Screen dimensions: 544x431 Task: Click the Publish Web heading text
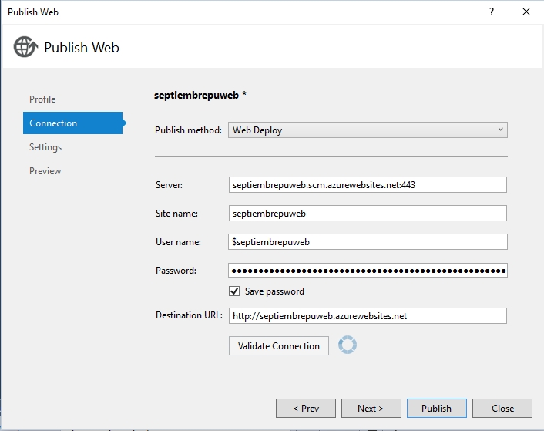tap(82, 48)
